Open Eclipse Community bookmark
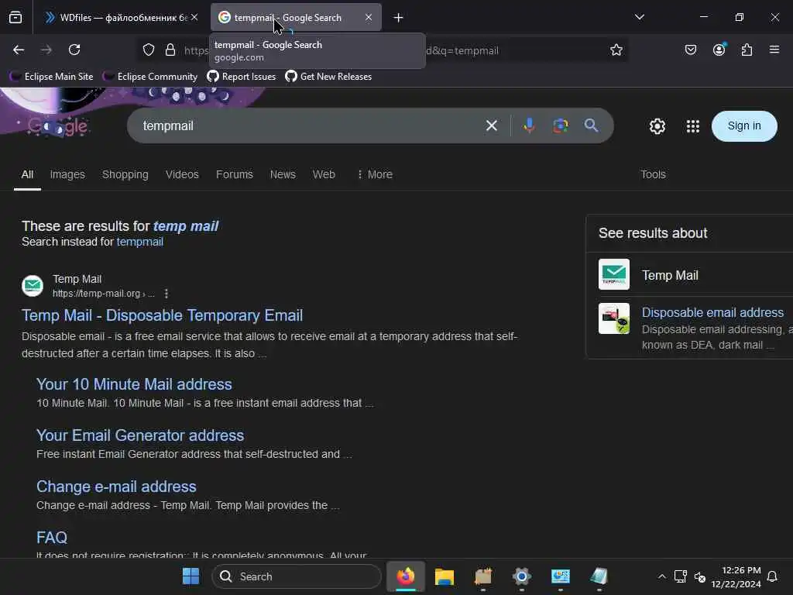 point(149,77)
